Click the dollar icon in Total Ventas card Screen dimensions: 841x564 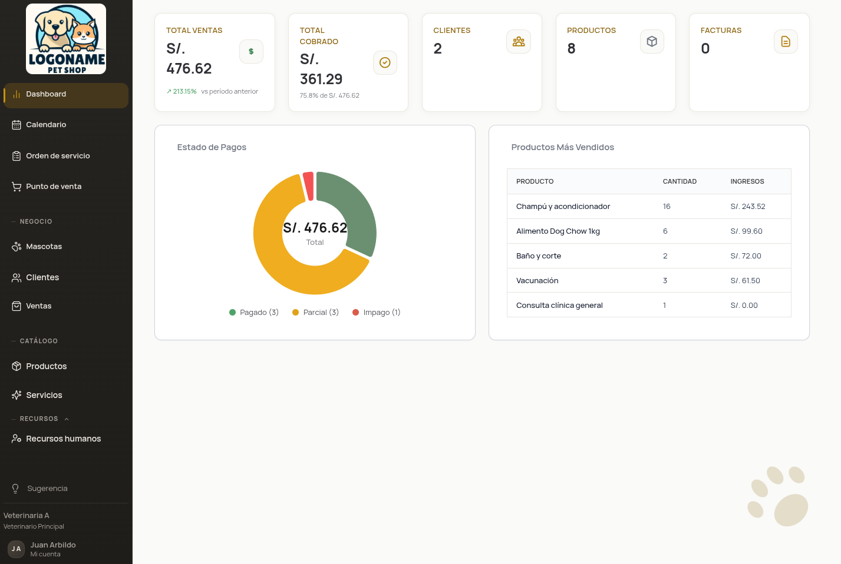tap(251, 51)
